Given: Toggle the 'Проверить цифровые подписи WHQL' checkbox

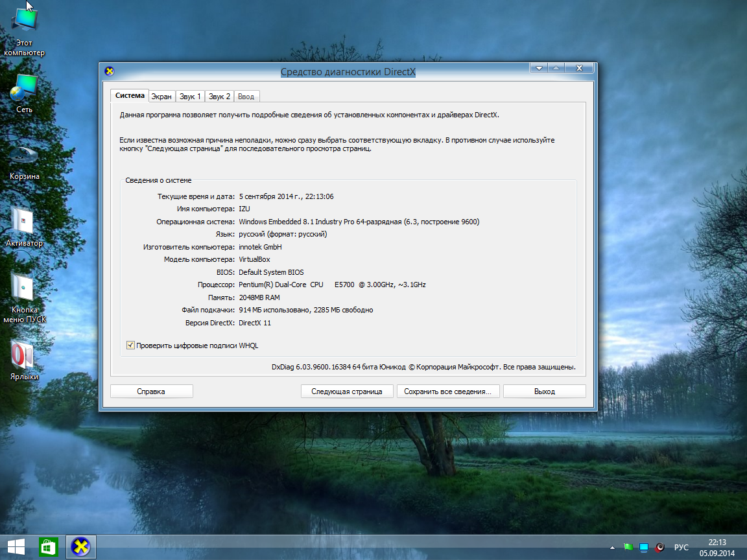Looking at the screenshot, I should (130, 345).
